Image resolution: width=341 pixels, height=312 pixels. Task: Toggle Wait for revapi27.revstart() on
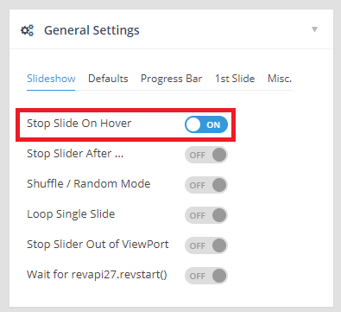(206, 276)
